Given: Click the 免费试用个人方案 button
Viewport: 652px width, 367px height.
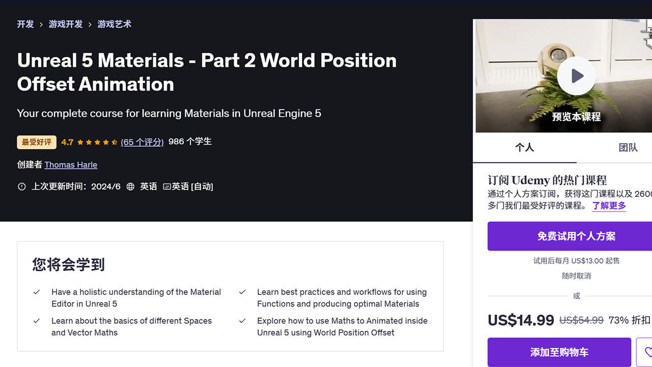Looking at the screenshot, I should click(x=576, y=236).
